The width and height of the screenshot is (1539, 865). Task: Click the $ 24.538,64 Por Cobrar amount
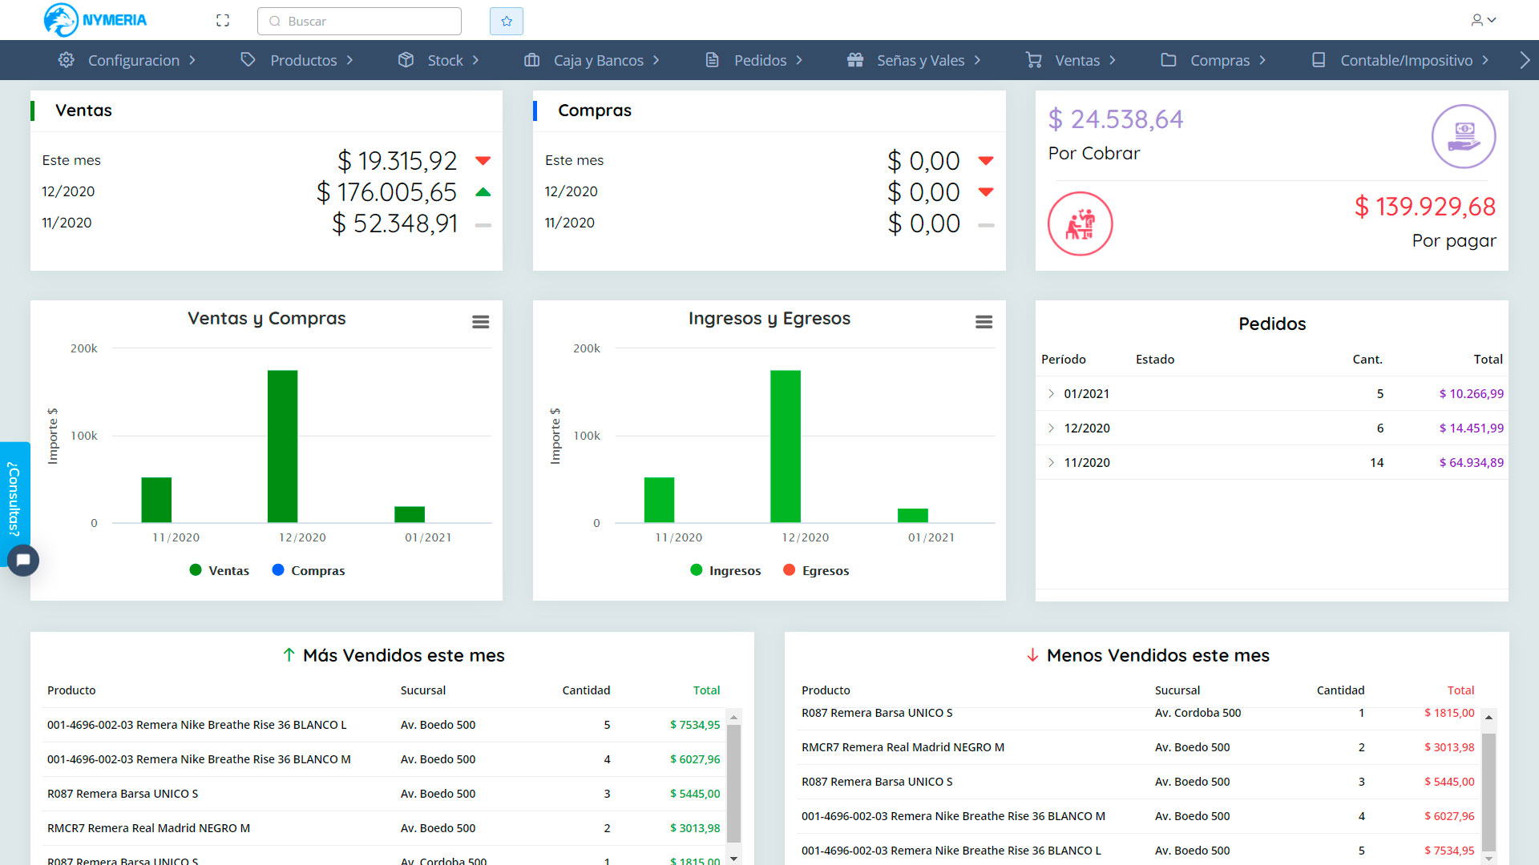(x=1116, y=119)
